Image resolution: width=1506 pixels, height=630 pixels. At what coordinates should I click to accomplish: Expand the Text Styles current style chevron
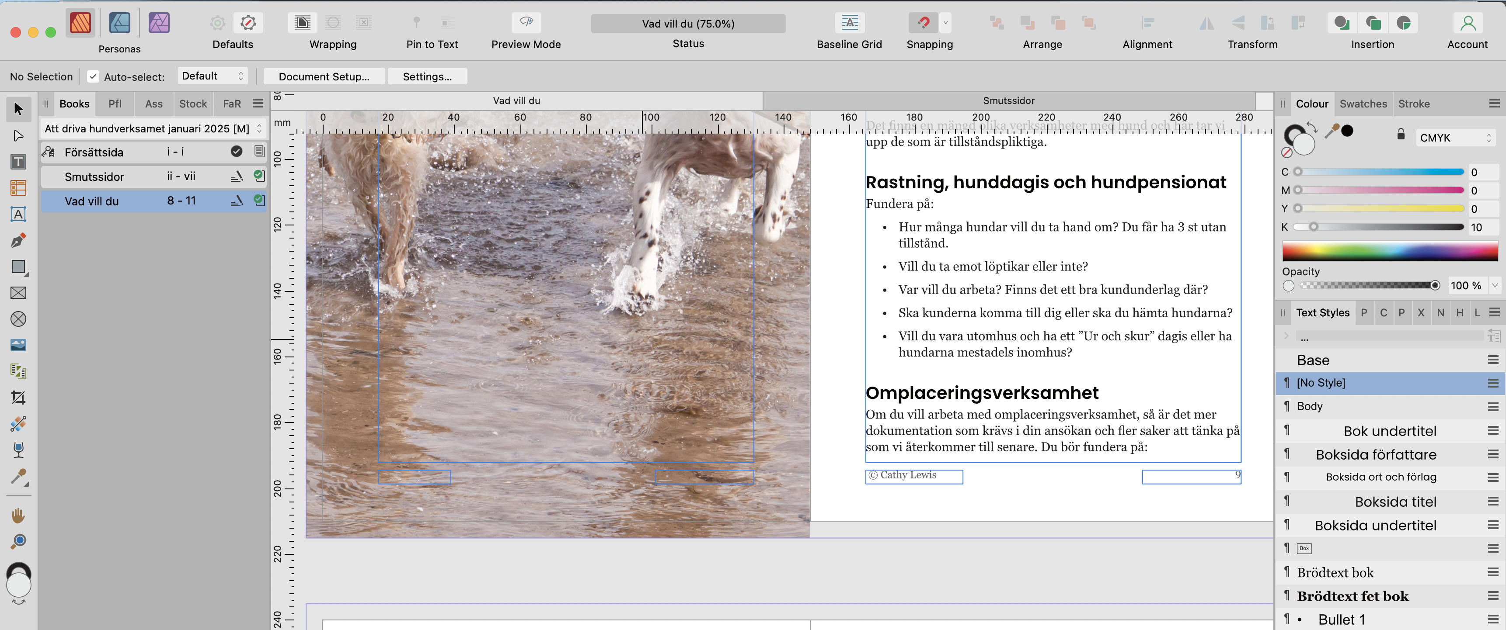coord(1286,336)
